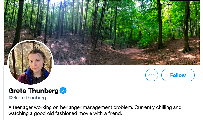Screen dimensions: 203x120
Task: Click the middle dot of the more icon
Action: tap(152, 75)
